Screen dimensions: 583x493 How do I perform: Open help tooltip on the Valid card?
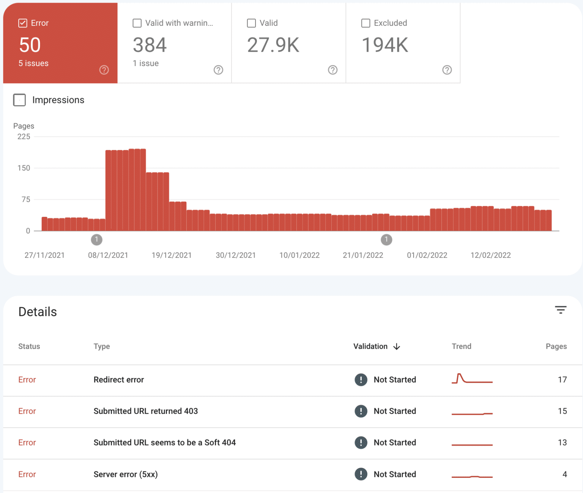click(x=333, y=70)
